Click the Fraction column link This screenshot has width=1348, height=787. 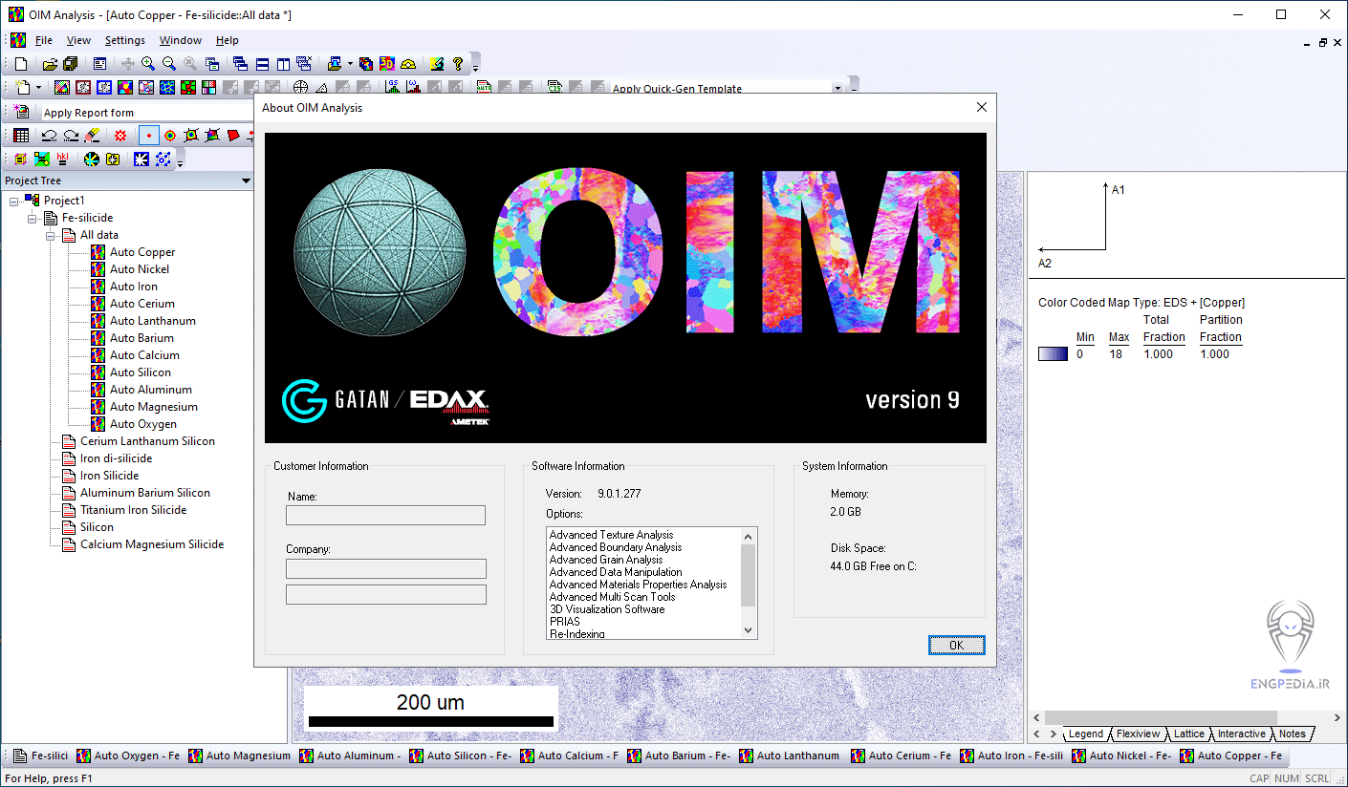point(1163,336)
